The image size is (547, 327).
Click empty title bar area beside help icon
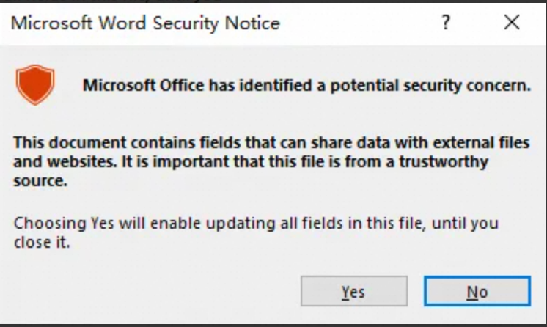coord(367,23)
